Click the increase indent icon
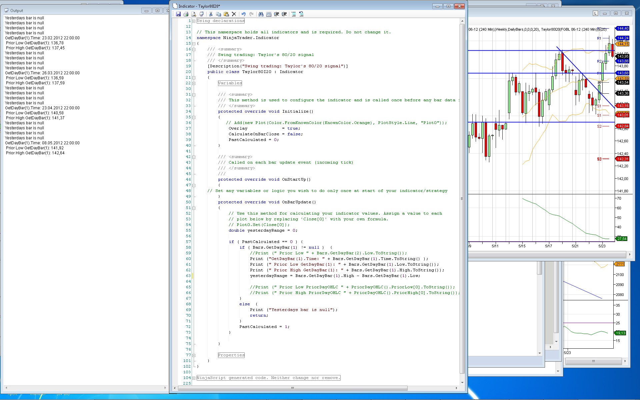Screen dimensions: 640x400 [x=284, y=14]
